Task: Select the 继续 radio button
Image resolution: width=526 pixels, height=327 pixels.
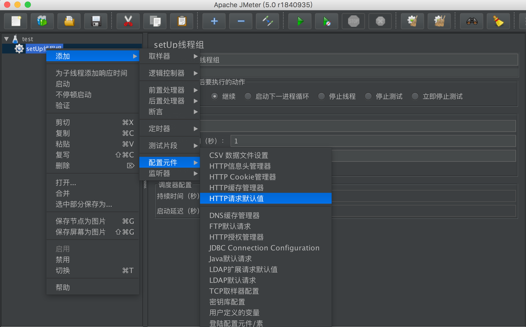Action: 214,97
